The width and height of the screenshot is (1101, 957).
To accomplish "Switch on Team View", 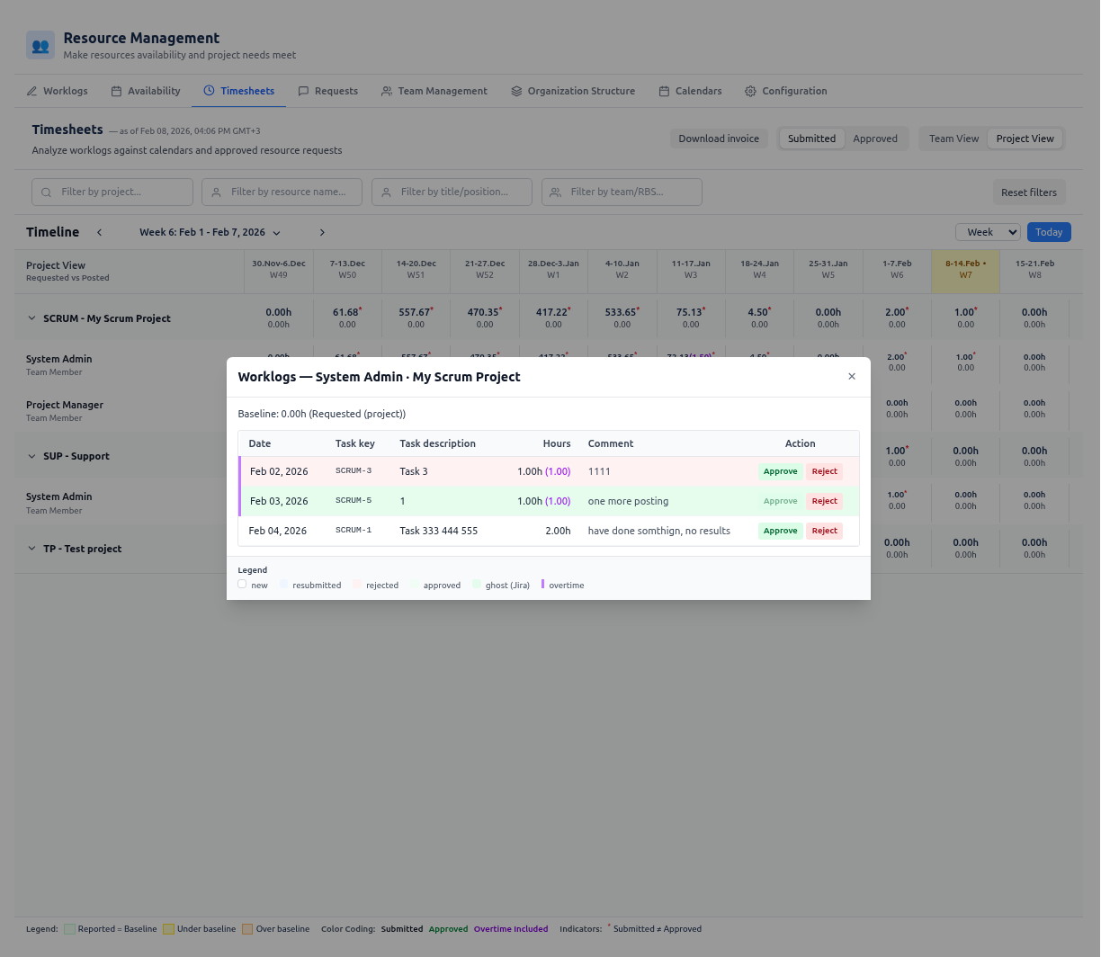I will [953, 138].
